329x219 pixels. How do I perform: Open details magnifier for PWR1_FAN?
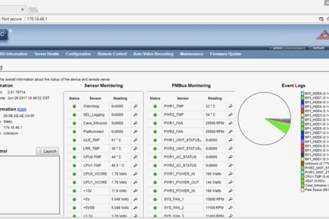(x=231, y=123)
